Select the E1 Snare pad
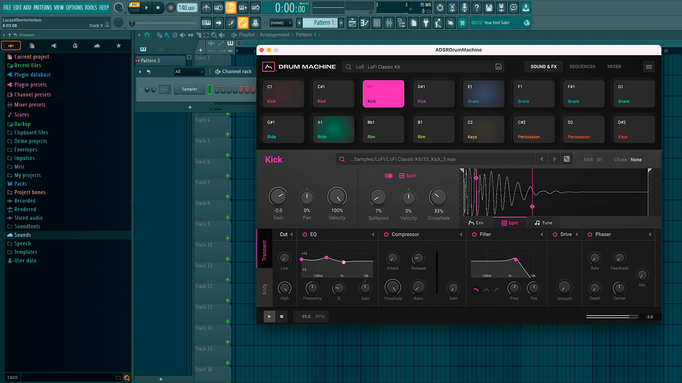The height and width of the screenshot is (383, 682). coord(483,94)
